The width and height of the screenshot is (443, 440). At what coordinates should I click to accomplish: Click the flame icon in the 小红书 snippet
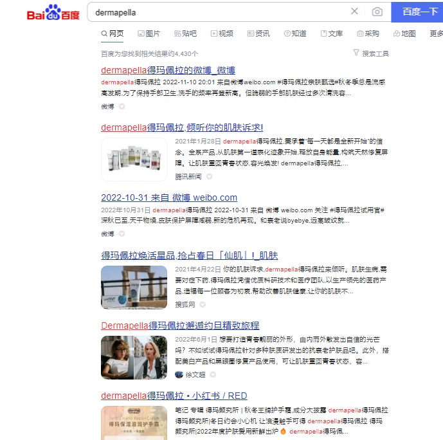283,431
